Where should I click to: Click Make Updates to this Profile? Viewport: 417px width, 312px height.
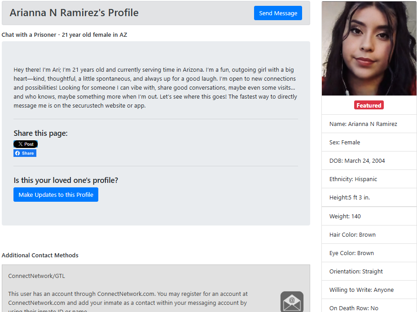[56, 195]
